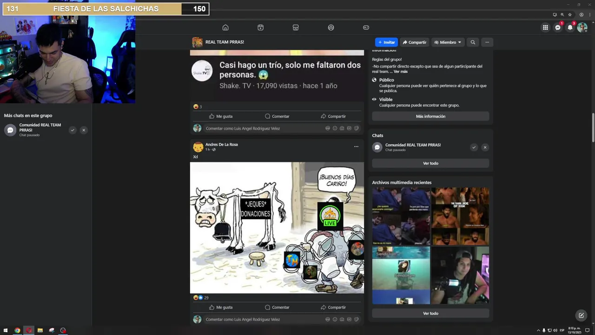The image size is (595, 335).
Task: Open group header more options ellipsis
Action: [487, 42]
